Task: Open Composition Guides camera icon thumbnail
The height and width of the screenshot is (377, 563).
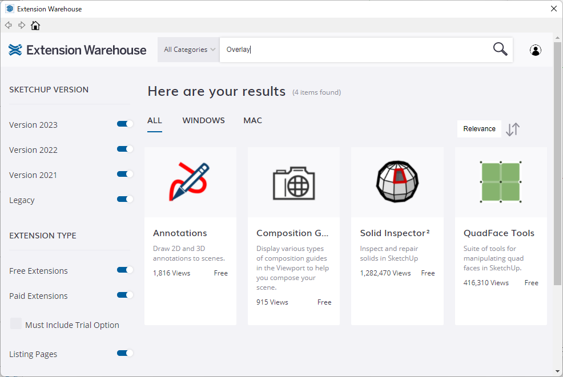Action: pyautogui.click(x=293, y=182)
